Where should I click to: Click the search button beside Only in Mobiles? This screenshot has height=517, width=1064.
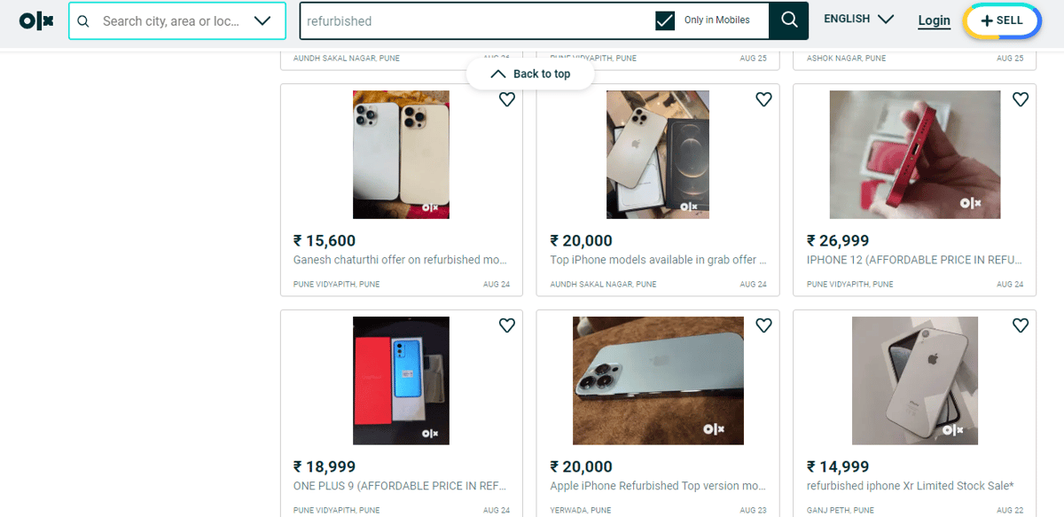pyautogui.click(x=787, y=20)
